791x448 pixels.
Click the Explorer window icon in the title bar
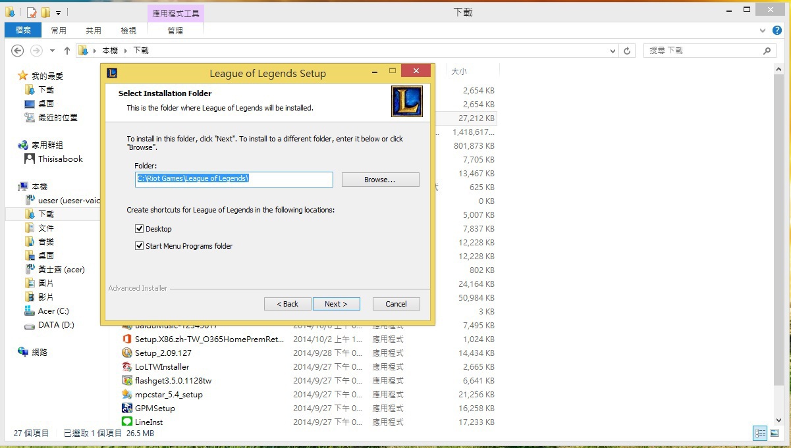pyautogui.click(x=11, y=12)
